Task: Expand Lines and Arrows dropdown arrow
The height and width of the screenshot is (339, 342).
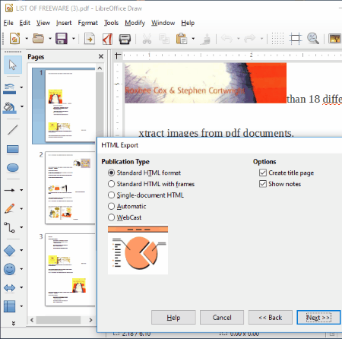Action: [x=21, y=190]
